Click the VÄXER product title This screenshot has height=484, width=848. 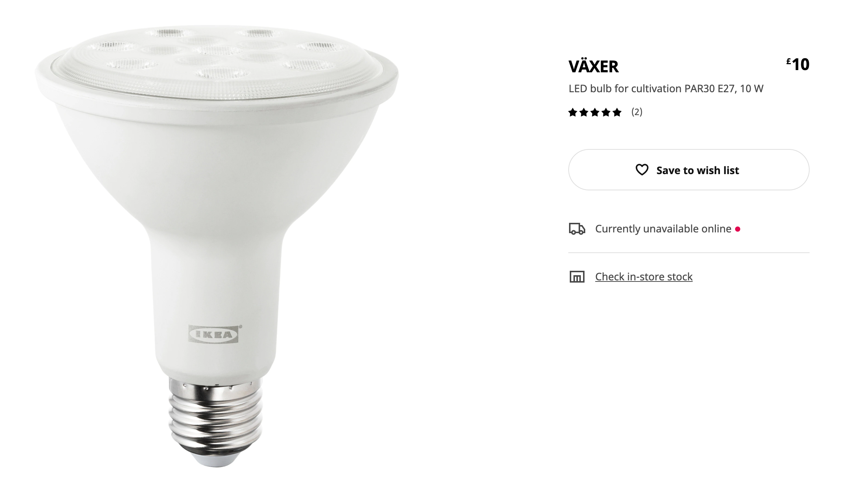(x=593, y=66)
